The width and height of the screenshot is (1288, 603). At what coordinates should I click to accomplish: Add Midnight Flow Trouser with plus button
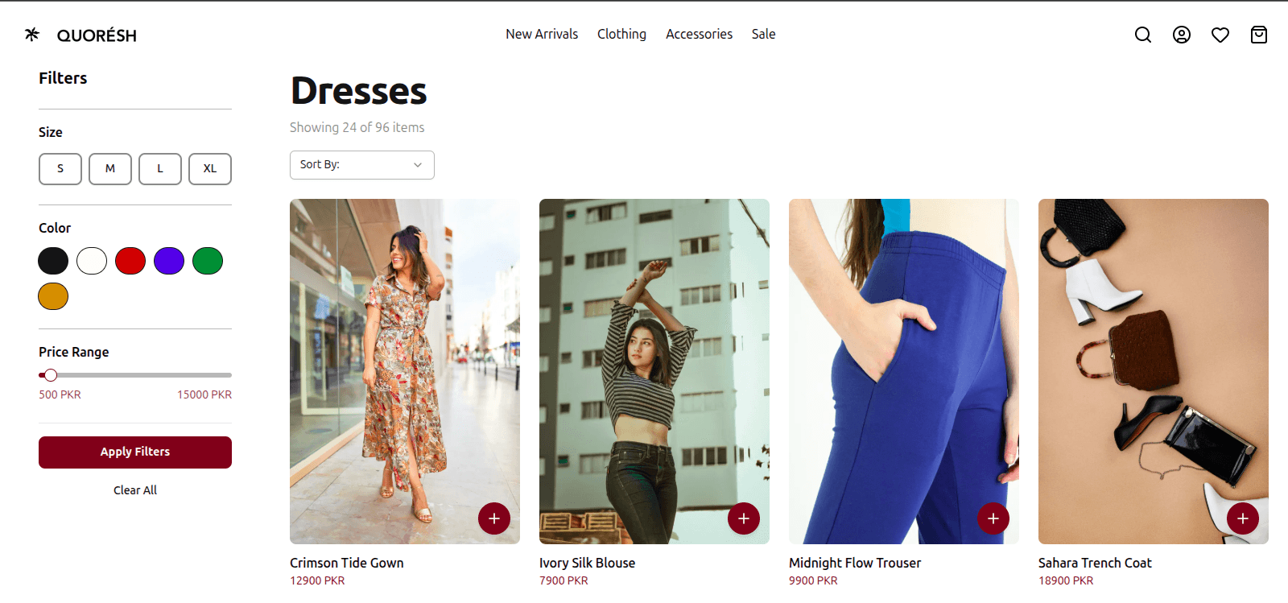993,518
